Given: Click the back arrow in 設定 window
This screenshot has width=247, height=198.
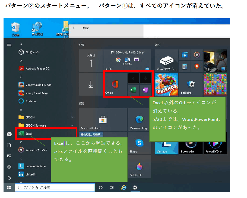Looking at the screenshot, I should (x=74, y=28).
